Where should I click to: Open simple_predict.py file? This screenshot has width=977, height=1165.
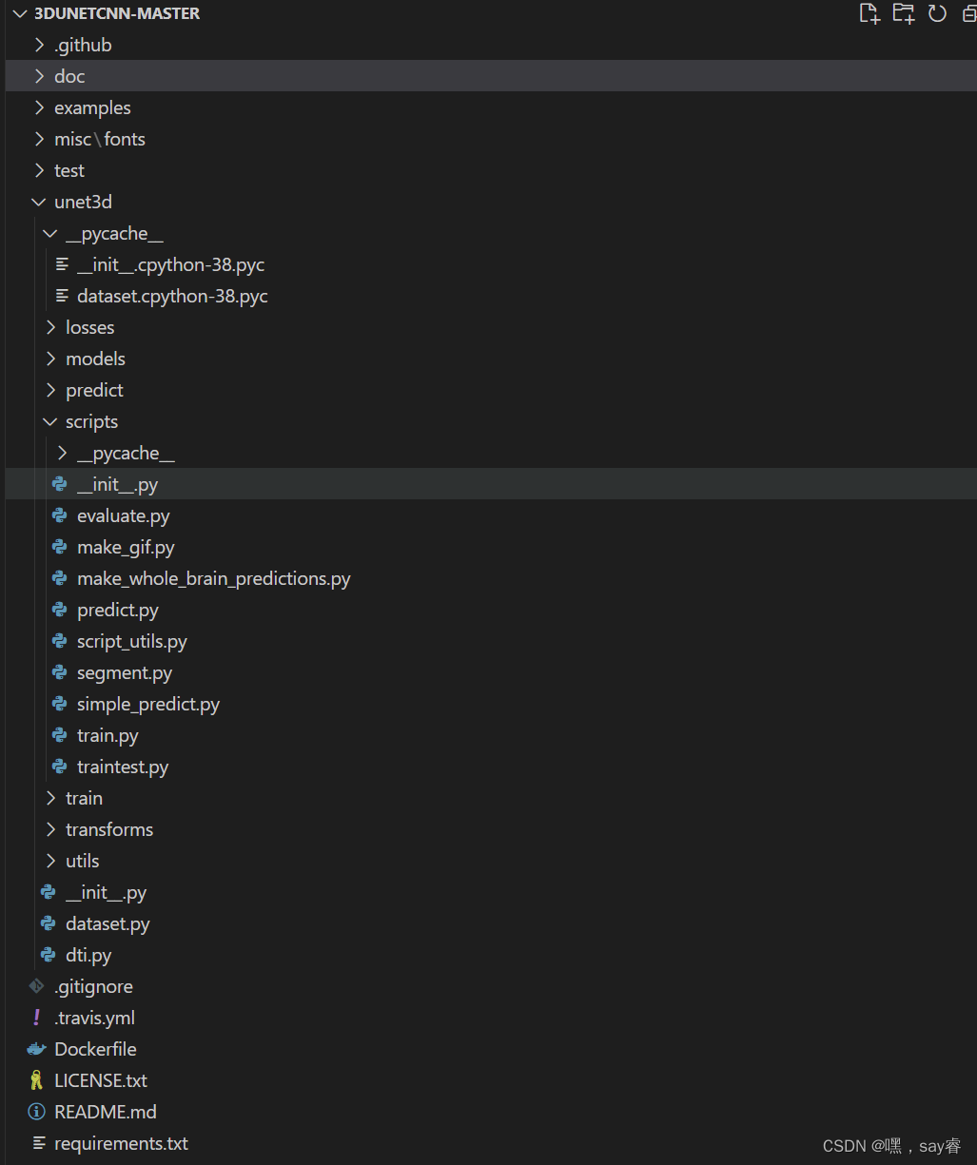tap(148, 705)
